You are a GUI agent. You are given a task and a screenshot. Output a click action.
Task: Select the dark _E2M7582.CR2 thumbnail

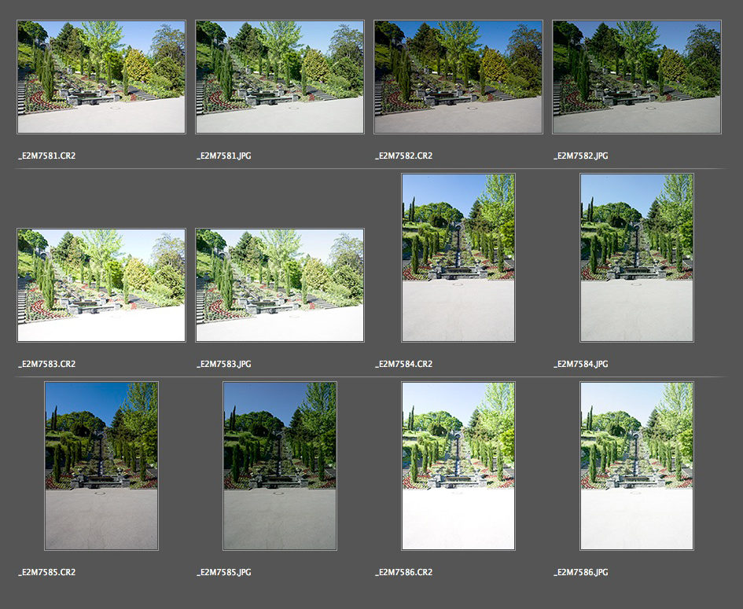tap(458, 77)
